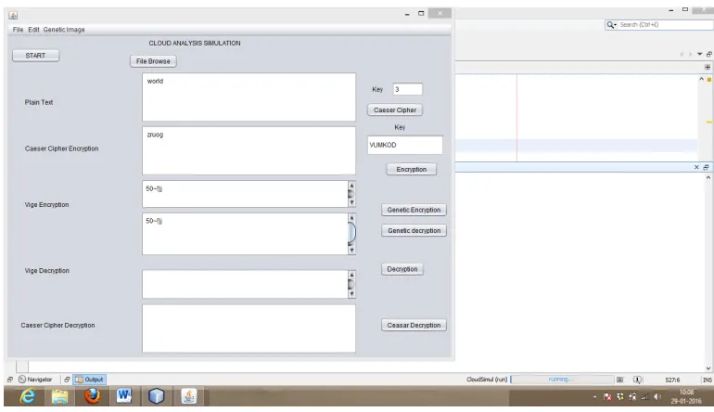Click the restore icon left of Output tab
Image resolution: width=714 pixels, height=412 pixels.
pyautogui.click(x=67, y=380)
